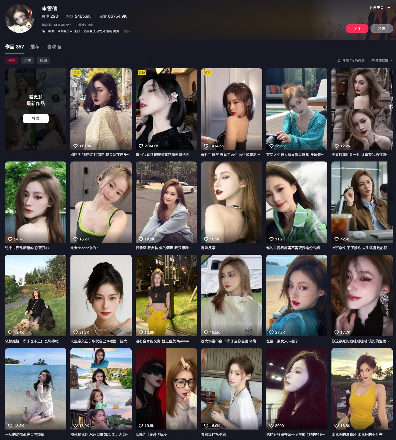The height and width of the screenshot is (440, 396).
Task: Switch to the 作品 357 tab
Action: (x=15, y=47)
